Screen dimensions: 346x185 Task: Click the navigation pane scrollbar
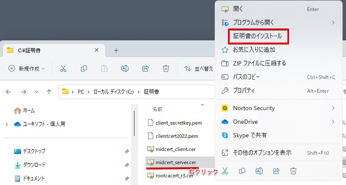point(134,123)
